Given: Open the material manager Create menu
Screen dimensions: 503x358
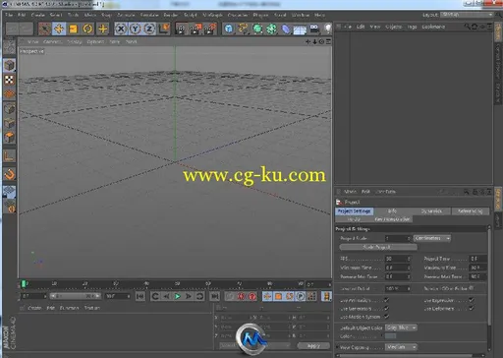Looking at the screenshot, I should (34, 308).
